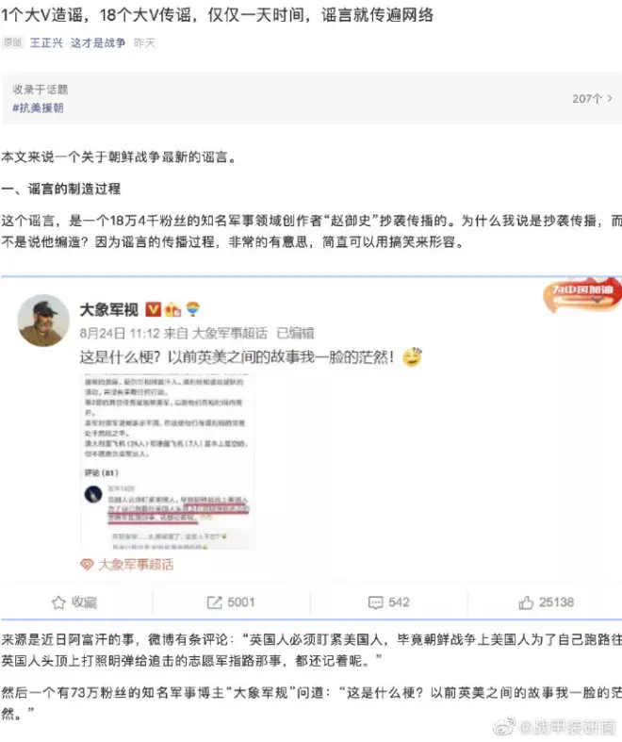Open the 大象军事超话 link below the image
The image size is (622, 742).
[136, 565]
